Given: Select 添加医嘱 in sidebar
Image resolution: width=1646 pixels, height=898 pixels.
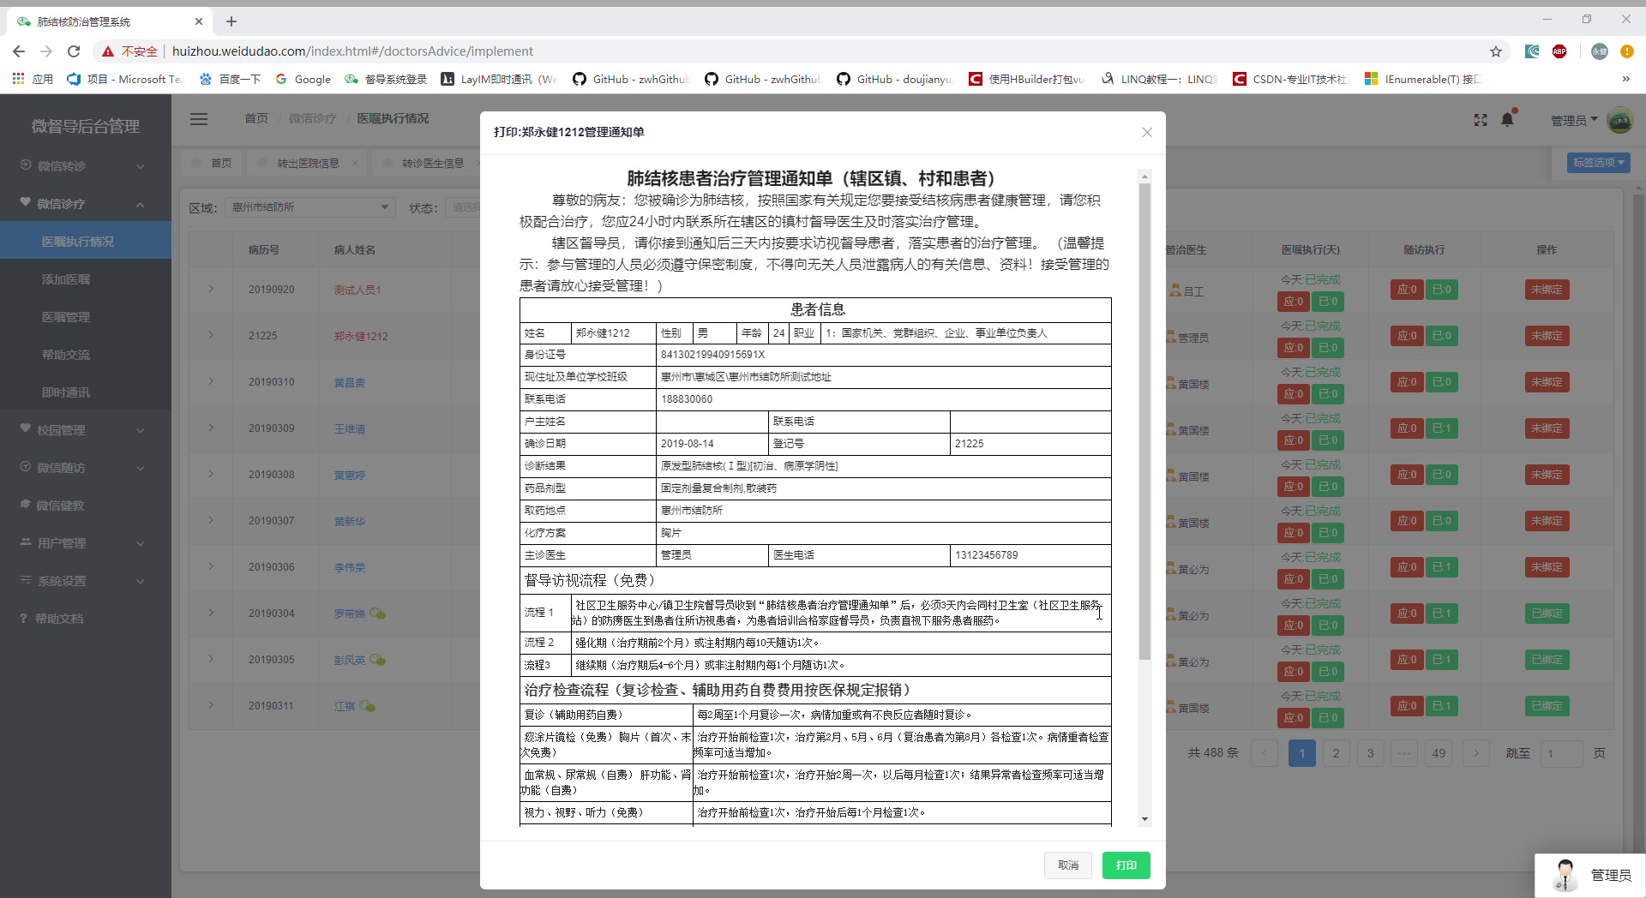Looking at the screenshot, I should click(86, 279).
